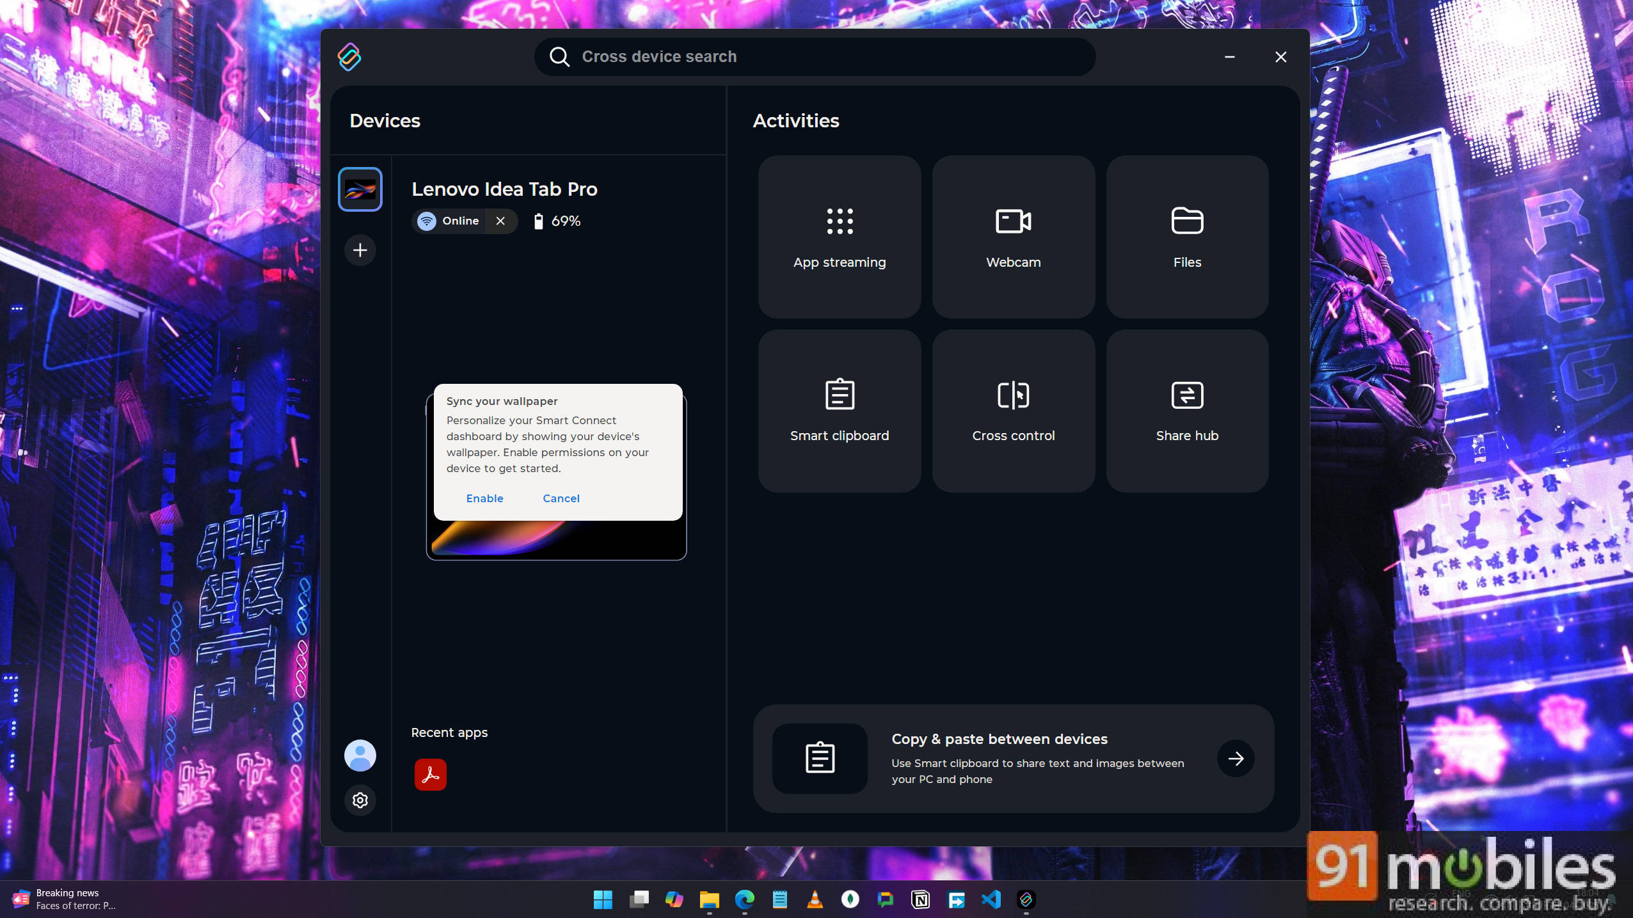Click into Cross device search field
Viewport: 1633px width, 918px height.
click(815, 57)
